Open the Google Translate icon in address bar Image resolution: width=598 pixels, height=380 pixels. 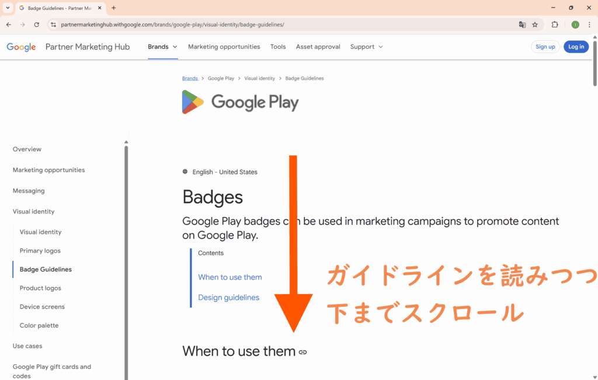click(x=522, y=25)
